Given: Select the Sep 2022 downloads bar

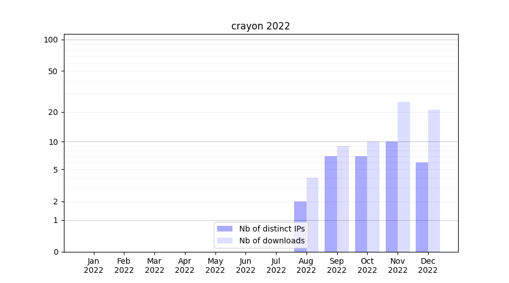Looking at the screenshot, I should [343, 198].
